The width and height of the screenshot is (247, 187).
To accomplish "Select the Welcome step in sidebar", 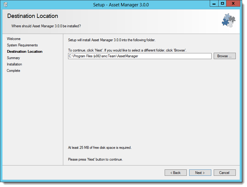I will pos(14,39).
